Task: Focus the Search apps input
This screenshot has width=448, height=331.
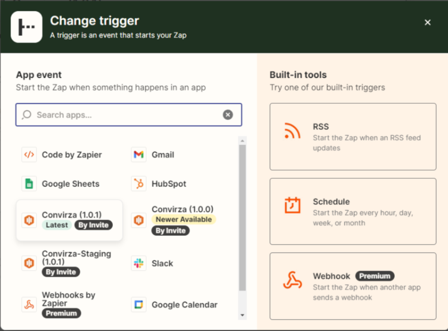Action: point(129,115)
